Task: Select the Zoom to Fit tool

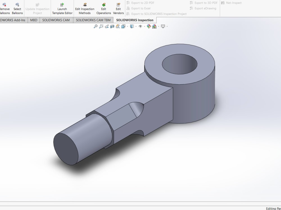Action: [95, 26]
